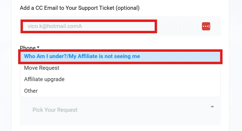
Task: Focus the CC email input field
Action: click(89, 26)
